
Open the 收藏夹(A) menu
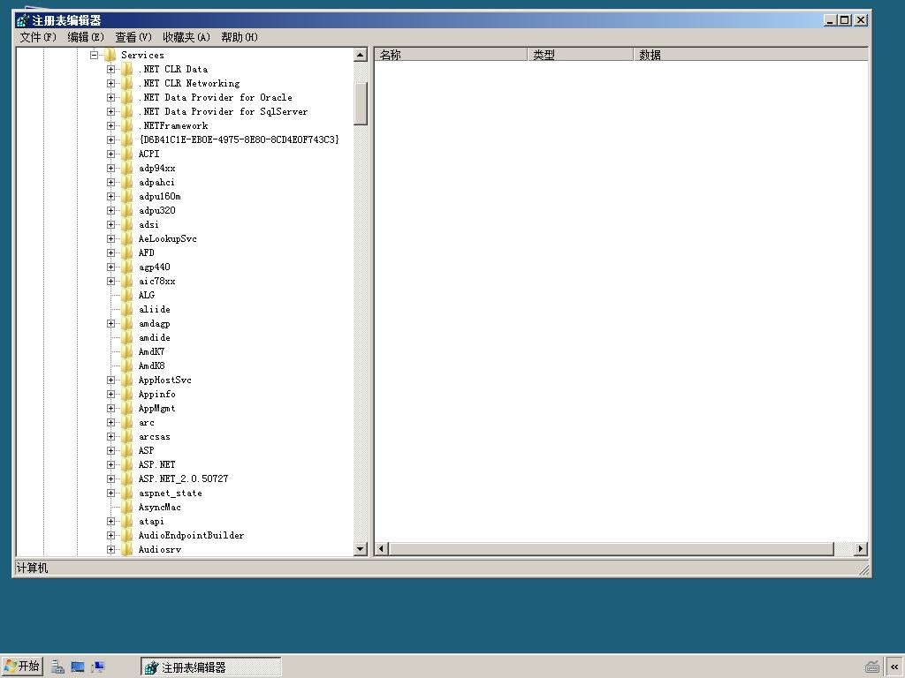click(x=186, y=37)
